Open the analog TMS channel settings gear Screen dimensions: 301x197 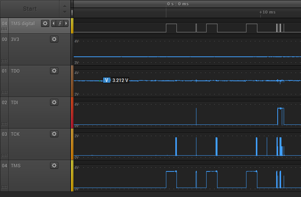pos(54,165)
